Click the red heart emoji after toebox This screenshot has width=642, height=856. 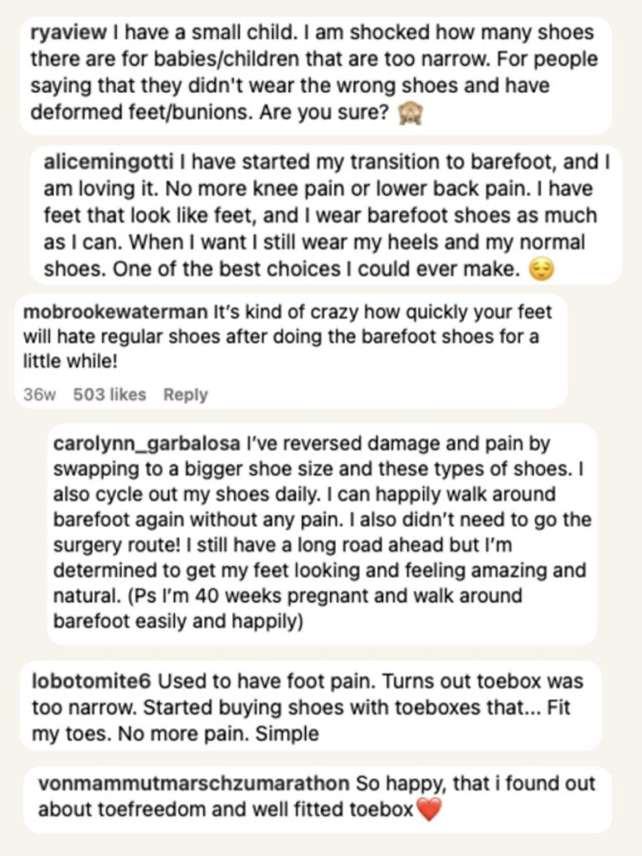point(428,810)
